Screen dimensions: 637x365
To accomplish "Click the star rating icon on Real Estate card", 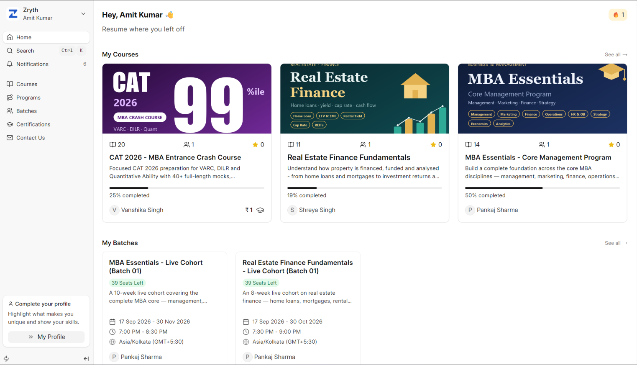I will [433, 144].
